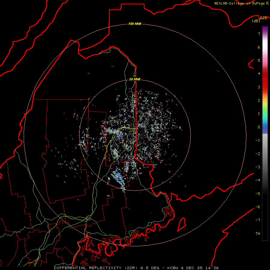Image resolution: width=270 pixels, height=270 pixels.
Task: Click the -2 value on the color scale
Action: (x=258, y=154)
